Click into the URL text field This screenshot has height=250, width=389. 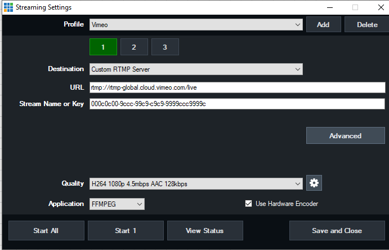237,87
